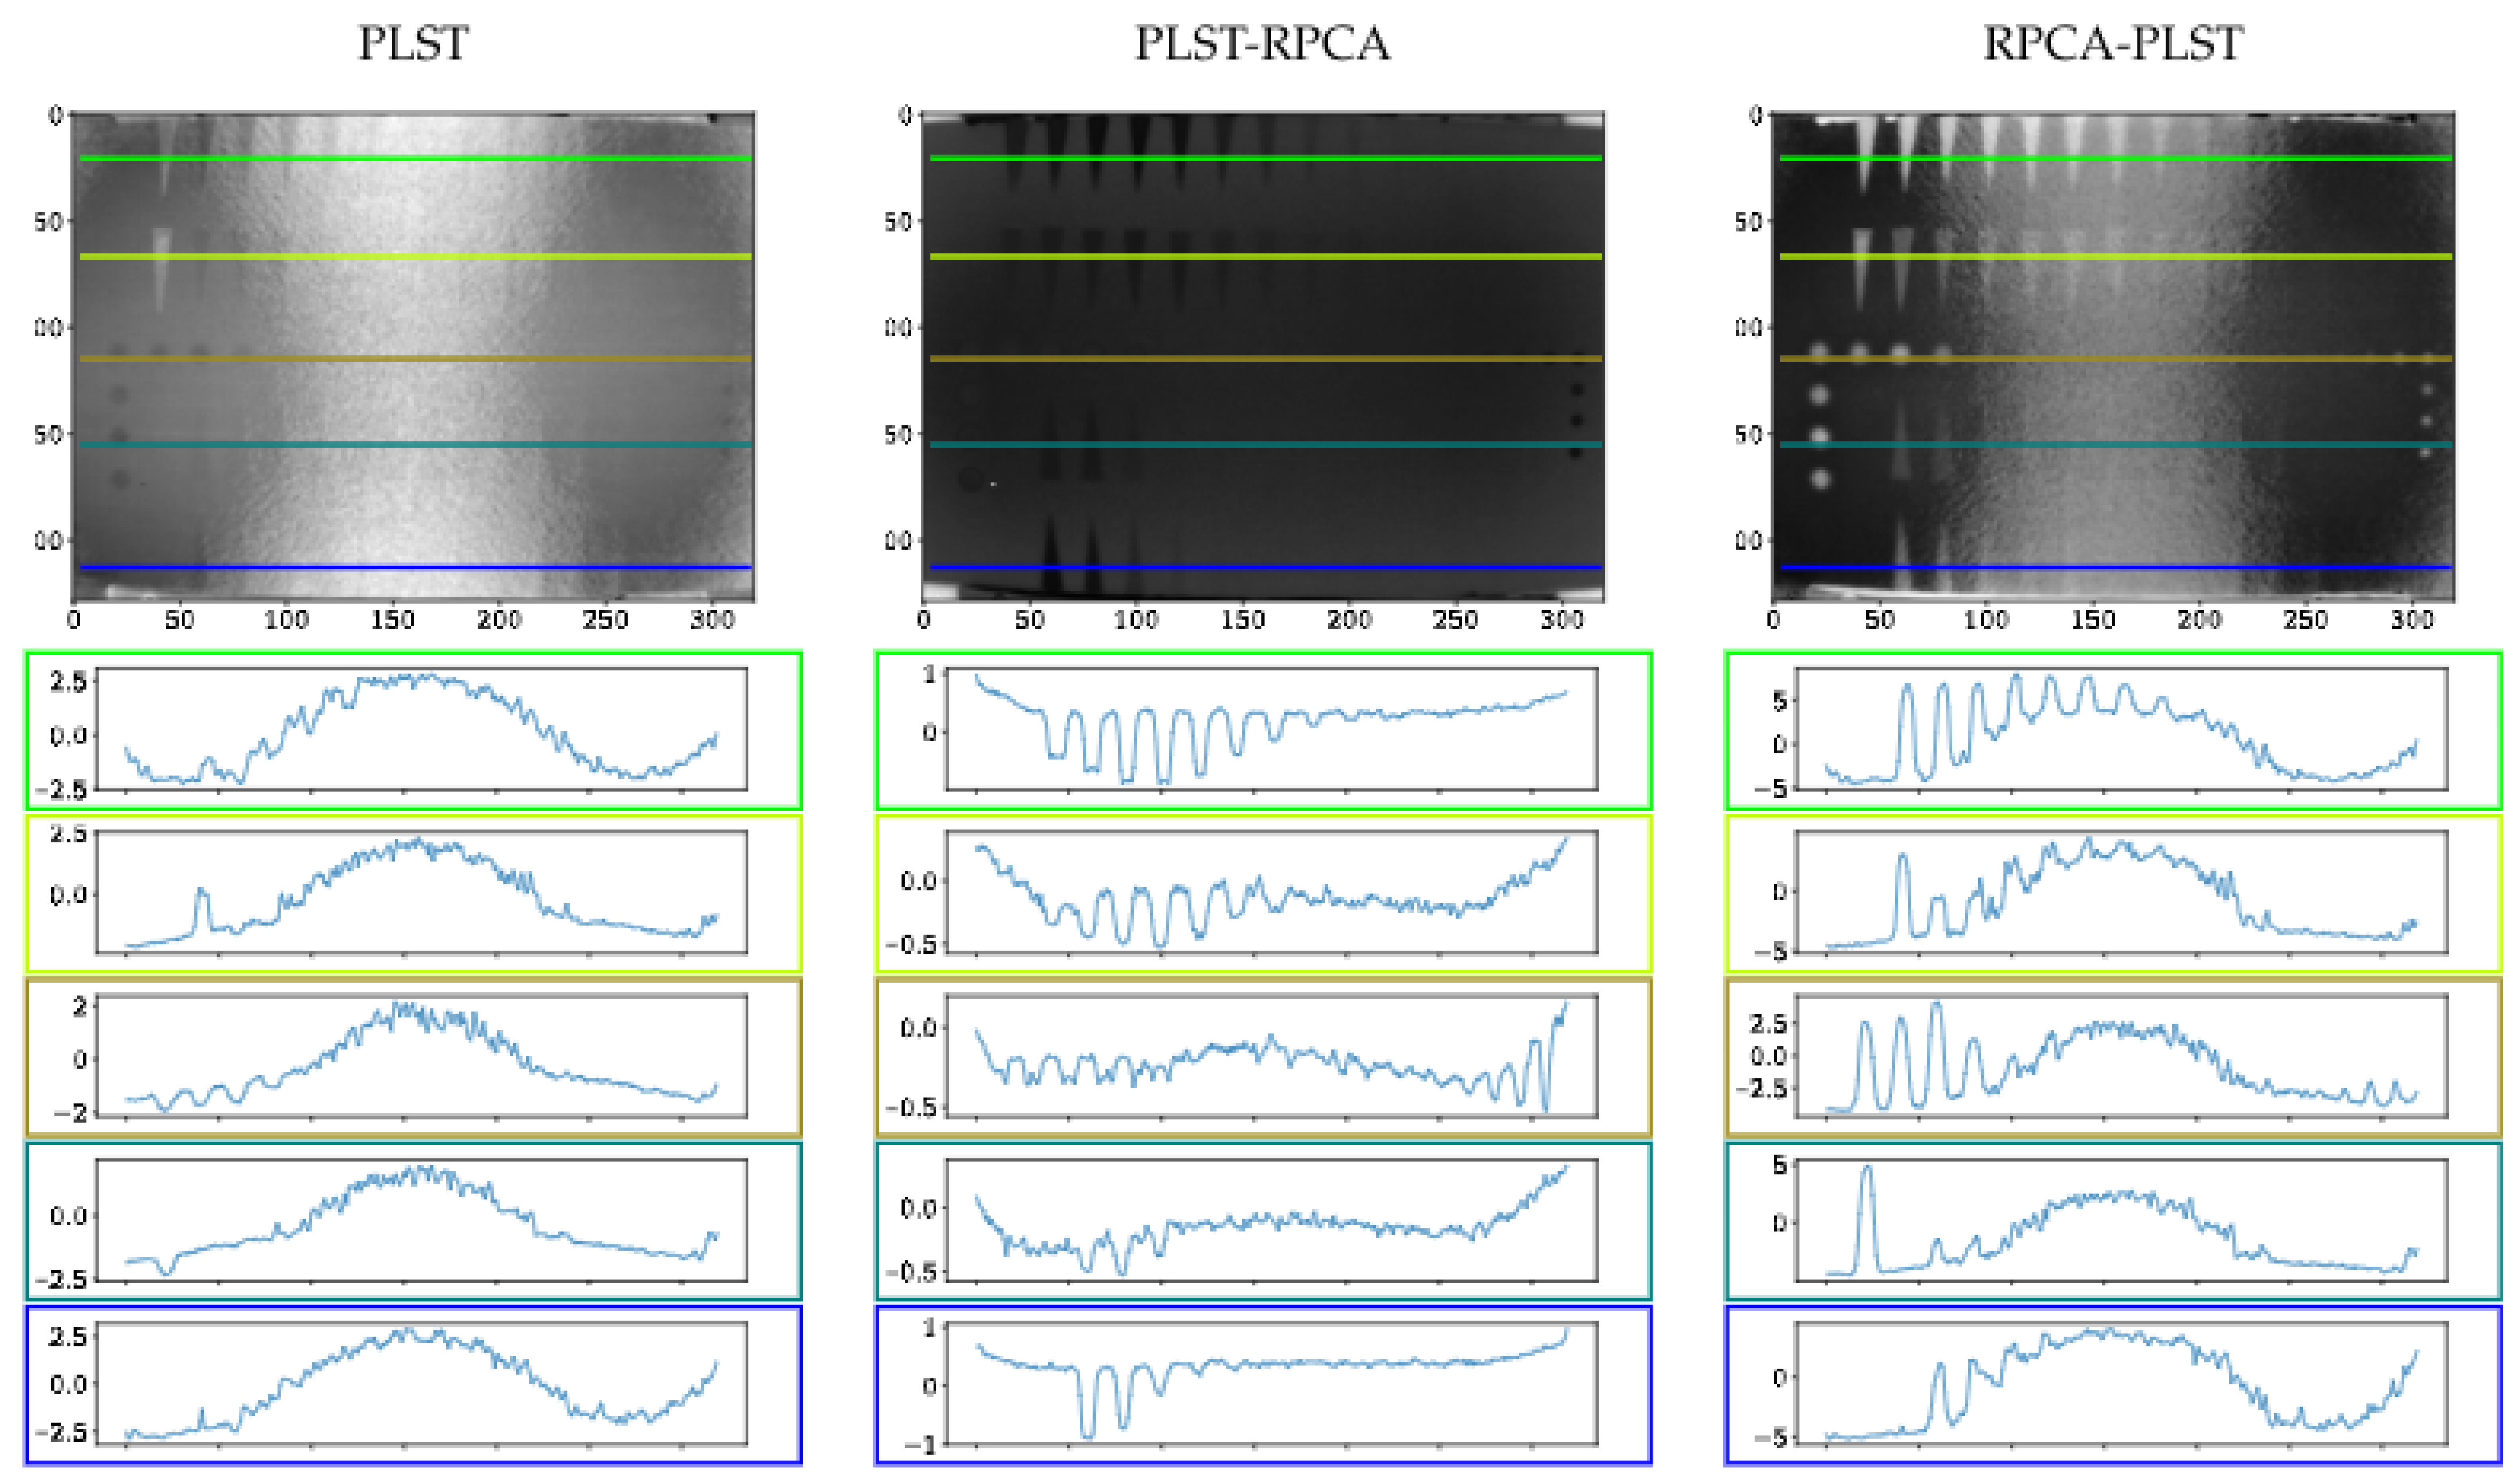
Task: Open the green-bordered PLST-RPCA profile plot
Action: point(1262,730)
